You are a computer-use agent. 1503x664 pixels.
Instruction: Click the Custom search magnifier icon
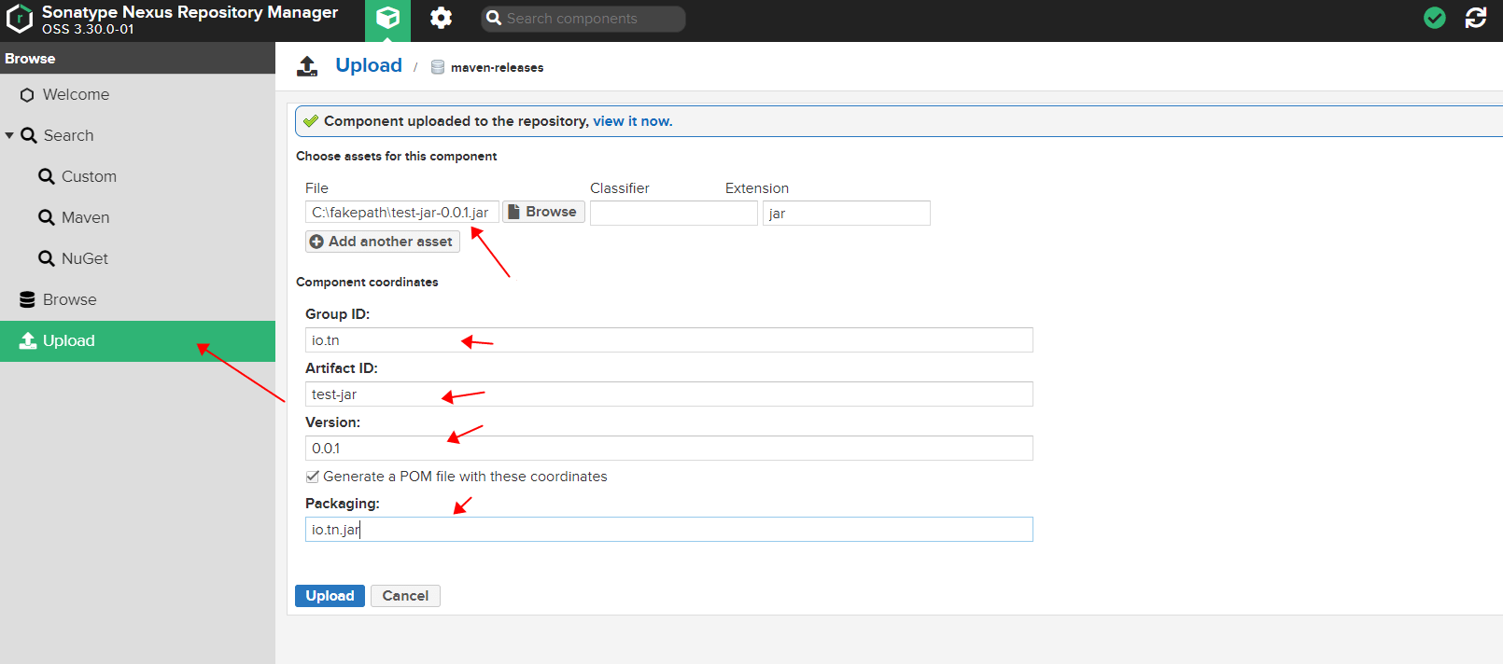[x=47, y=176]
